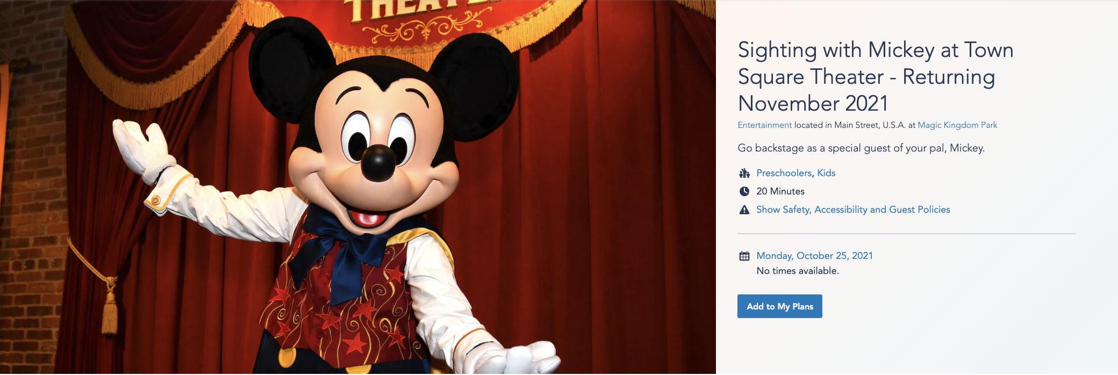Click the clock duration icon
The width and height of the screenshot is (1118, 375).
[x=744, y=191]
